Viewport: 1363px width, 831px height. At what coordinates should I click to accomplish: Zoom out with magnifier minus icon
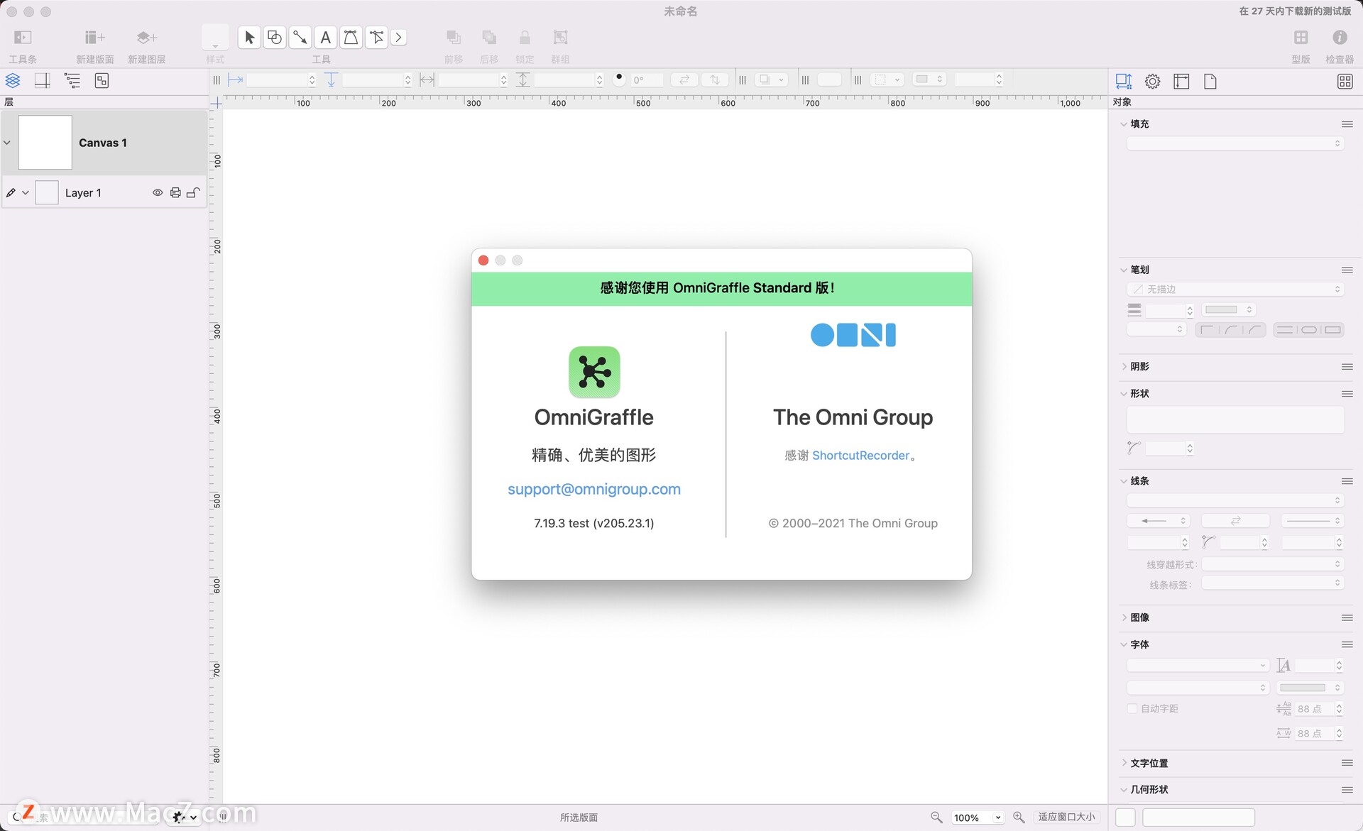click(x=936, y=818)
